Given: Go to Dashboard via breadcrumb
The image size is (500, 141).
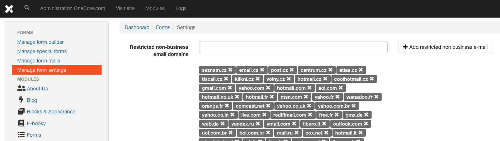Looking at the screenshot, I should point(137,27).
